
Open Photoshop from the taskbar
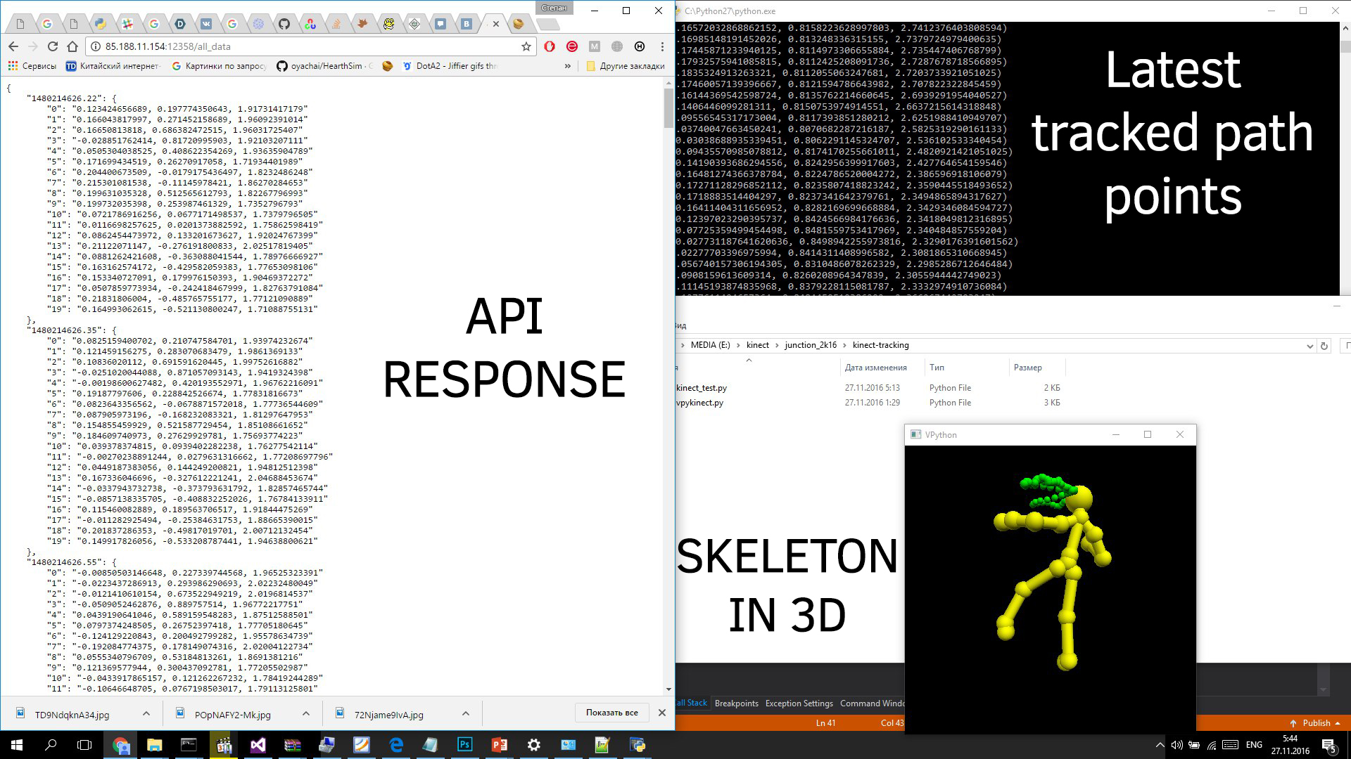coord(464,745)
